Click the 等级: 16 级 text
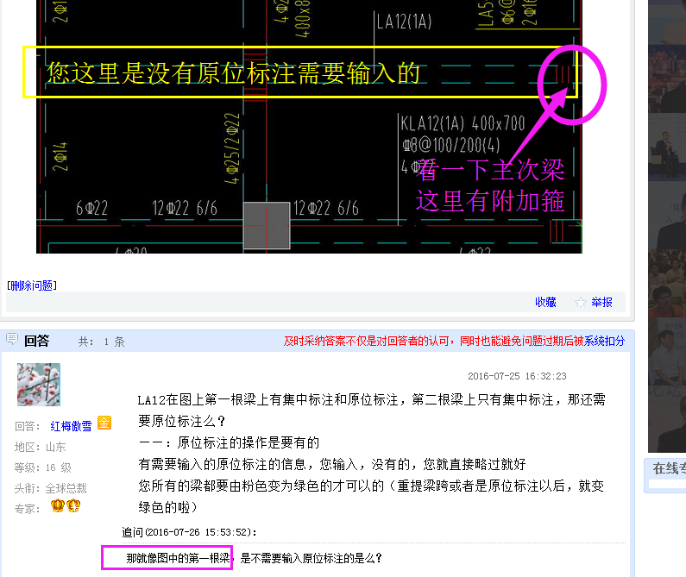Viewport: 686px width, 577px height. click(42, 467)
